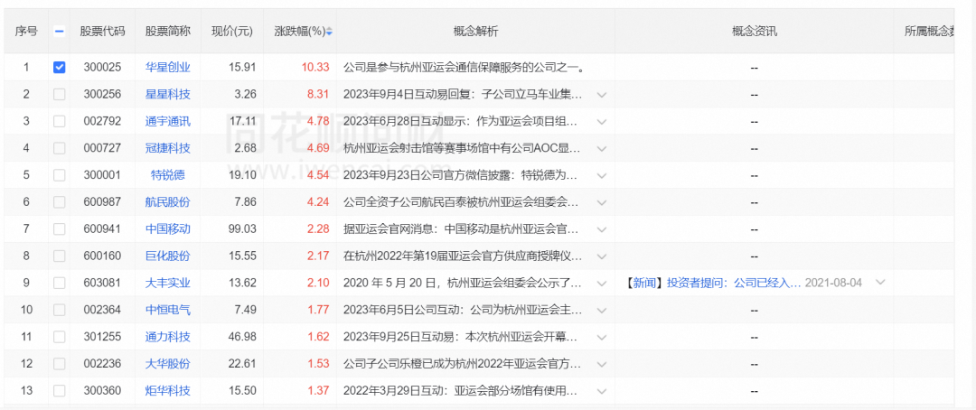Image resolution: width=976 pixels, height=410 pixels.
Task: Expand concept analysis for 冠捷科技
Action: (x=601, y=149)
